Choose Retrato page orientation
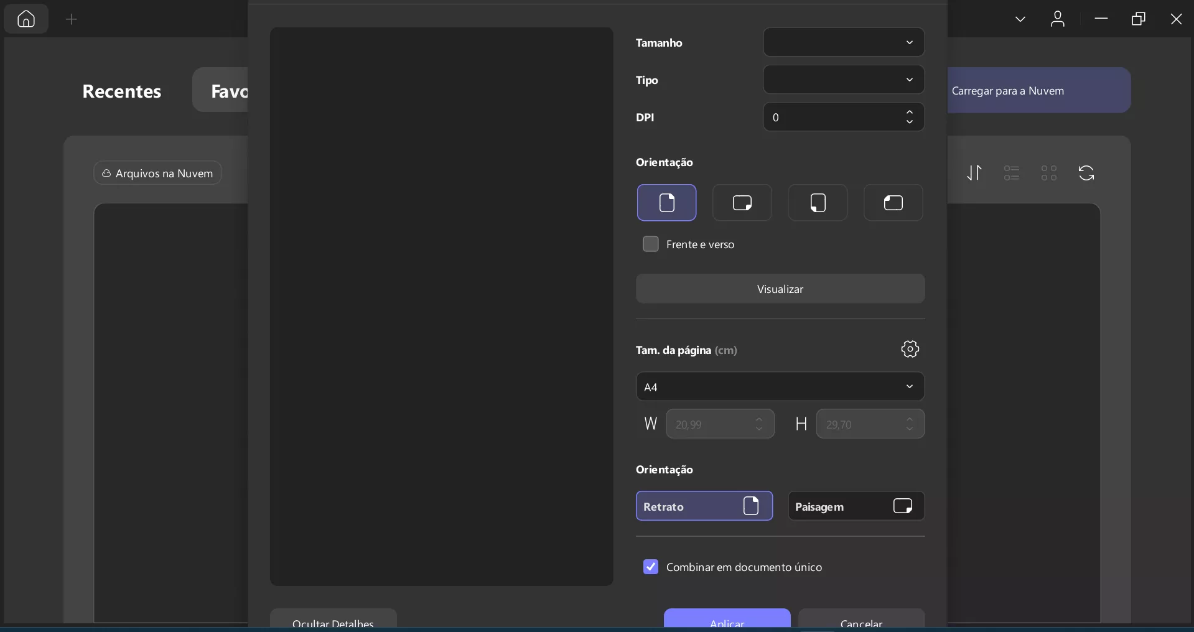The image size is (1194, 632). coord(704,506)
